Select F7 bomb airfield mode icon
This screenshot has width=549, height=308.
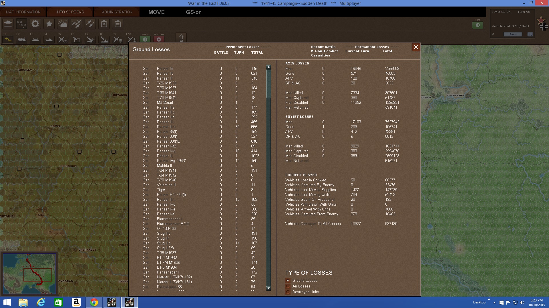click(90, 39)
